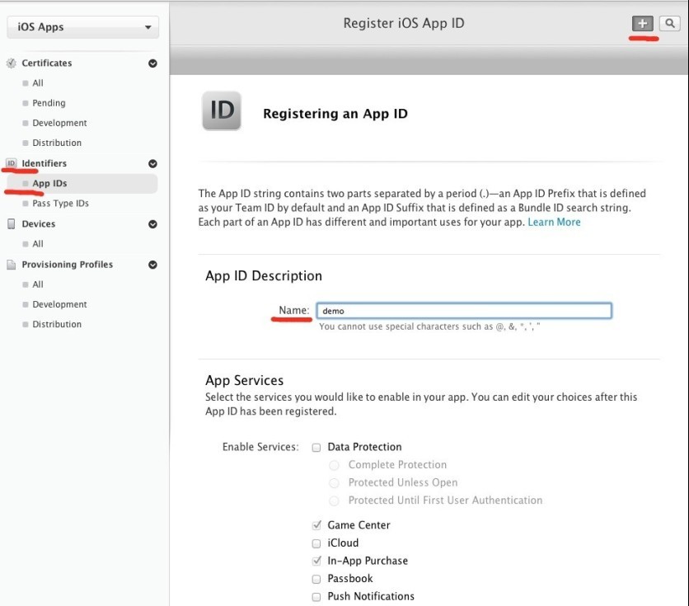689x606 pixels.
Task: Enable the Data Protection checkbox
Action: [316, 448]
